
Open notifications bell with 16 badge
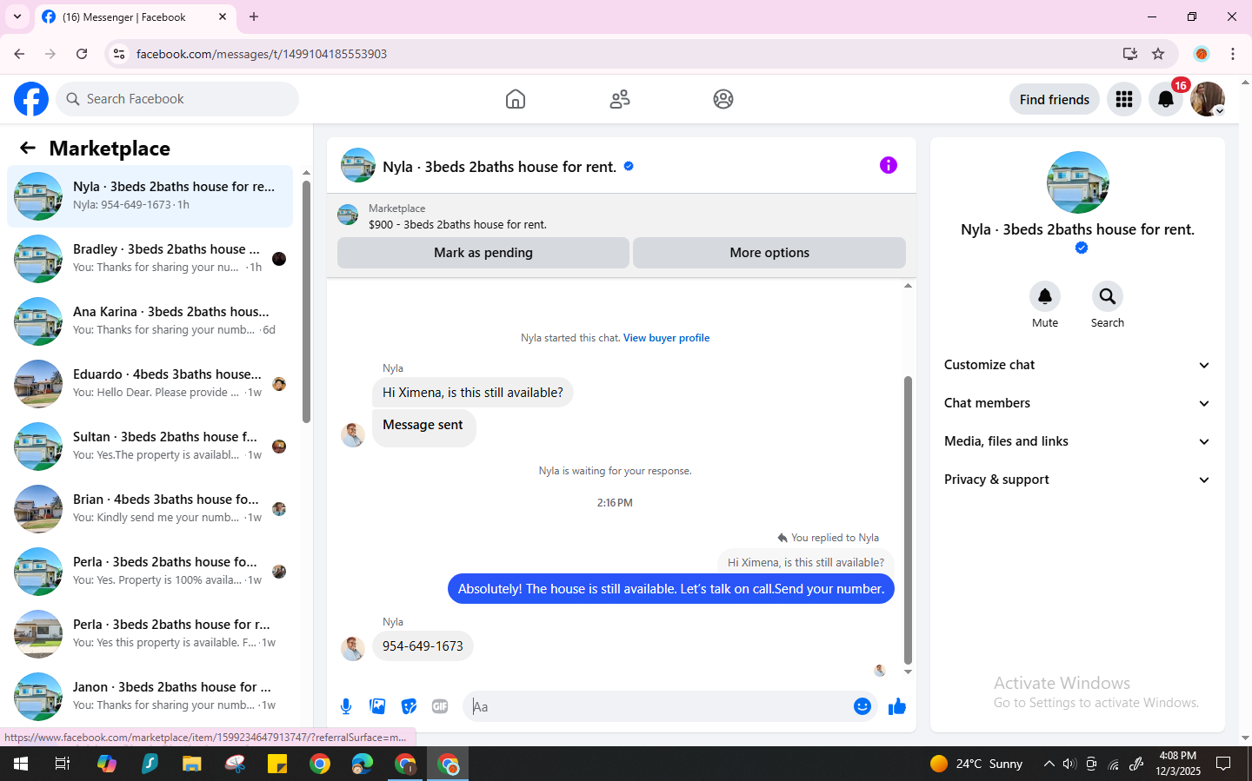[1166, 99]
